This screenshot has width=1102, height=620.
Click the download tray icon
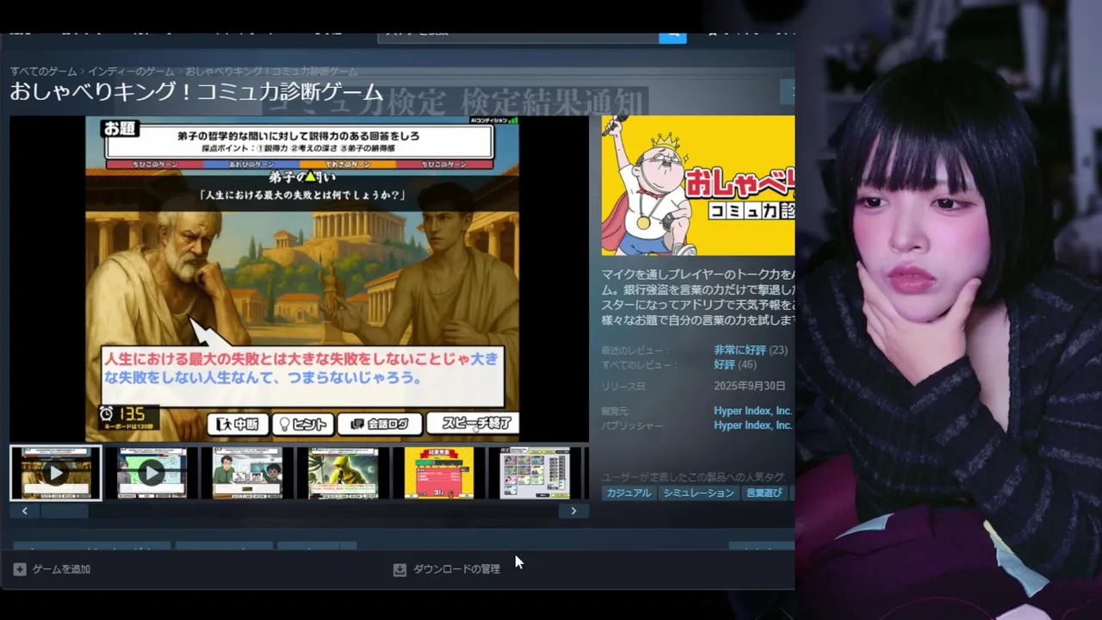click(x=399, y=569)
